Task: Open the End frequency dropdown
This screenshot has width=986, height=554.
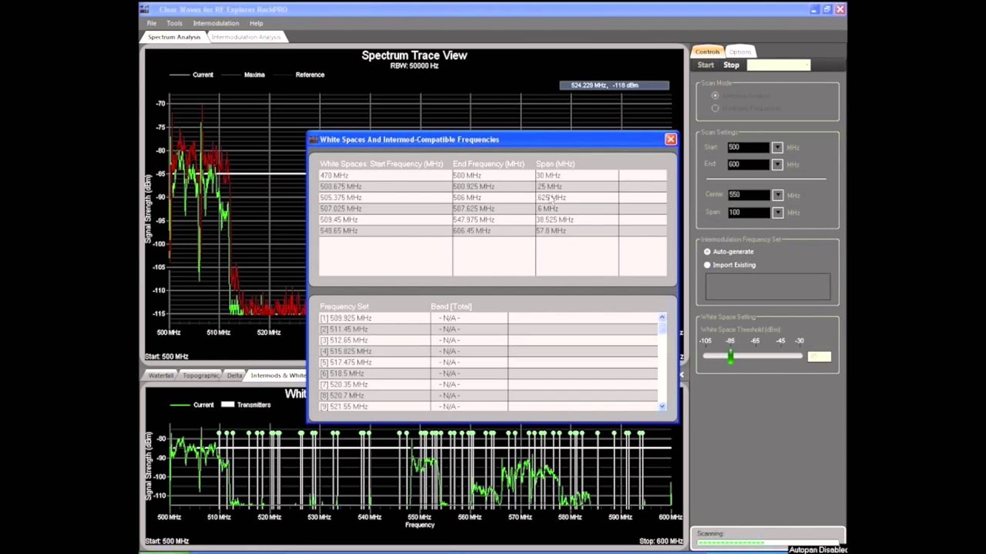Action: (777, 164)
